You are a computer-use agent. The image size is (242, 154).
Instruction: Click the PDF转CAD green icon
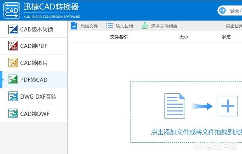point(13,79)
